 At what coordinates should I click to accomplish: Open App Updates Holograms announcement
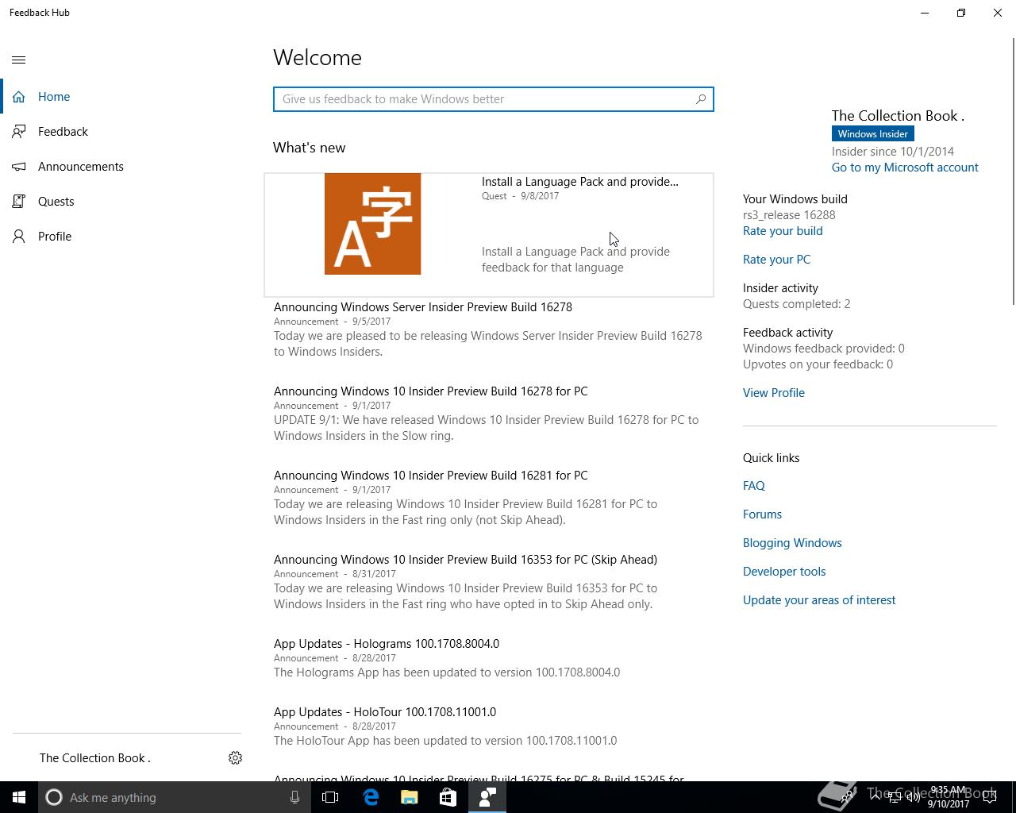pyautogui.click(x=387, y=644)
